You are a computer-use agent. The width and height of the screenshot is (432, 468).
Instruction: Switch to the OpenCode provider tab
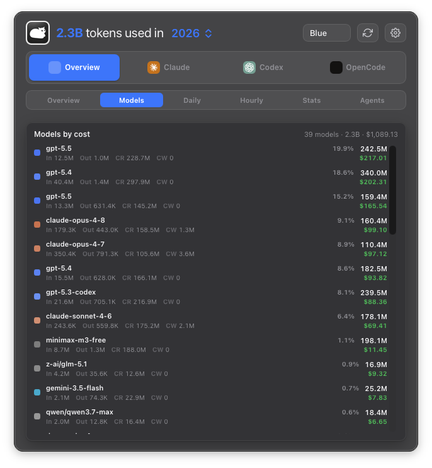[x=358, y=67]
